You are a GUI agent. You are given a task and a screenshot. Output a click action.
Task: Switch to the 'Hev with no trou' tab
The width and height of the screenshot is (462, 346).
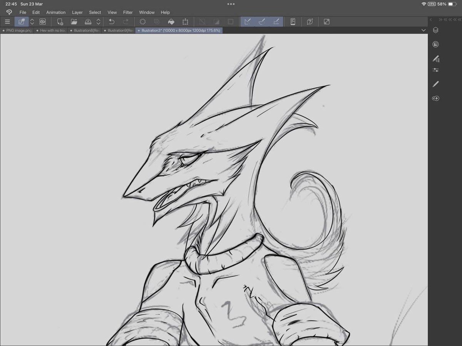(51, 30)
